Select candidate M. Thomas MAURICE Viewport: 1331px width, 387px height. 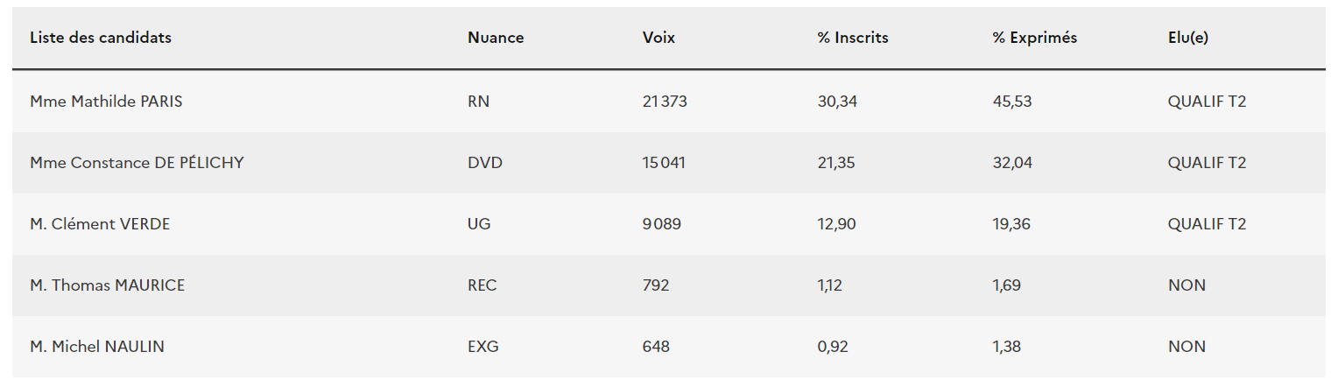[107, 285]
